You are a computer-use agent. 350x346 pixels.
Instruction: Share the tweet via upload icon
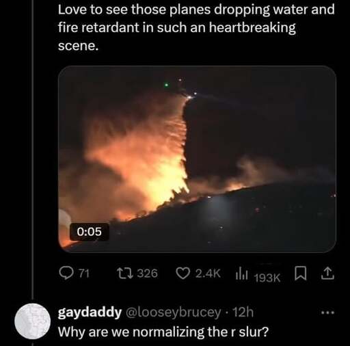click(327, 274)
